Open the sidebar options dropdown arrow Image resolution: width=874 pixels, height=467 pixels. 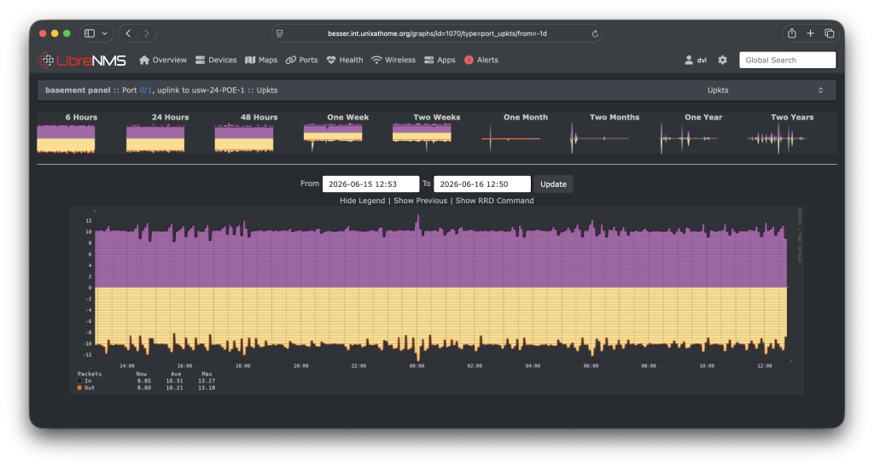[105, 33]
